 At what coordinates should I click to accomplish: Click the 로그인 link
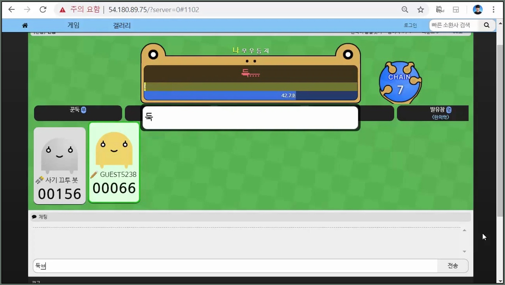pos(410,25)
